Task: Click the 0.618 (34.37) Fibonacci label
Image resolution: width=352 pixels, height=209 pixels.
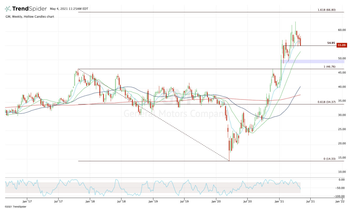Action: tap(326, 102)
